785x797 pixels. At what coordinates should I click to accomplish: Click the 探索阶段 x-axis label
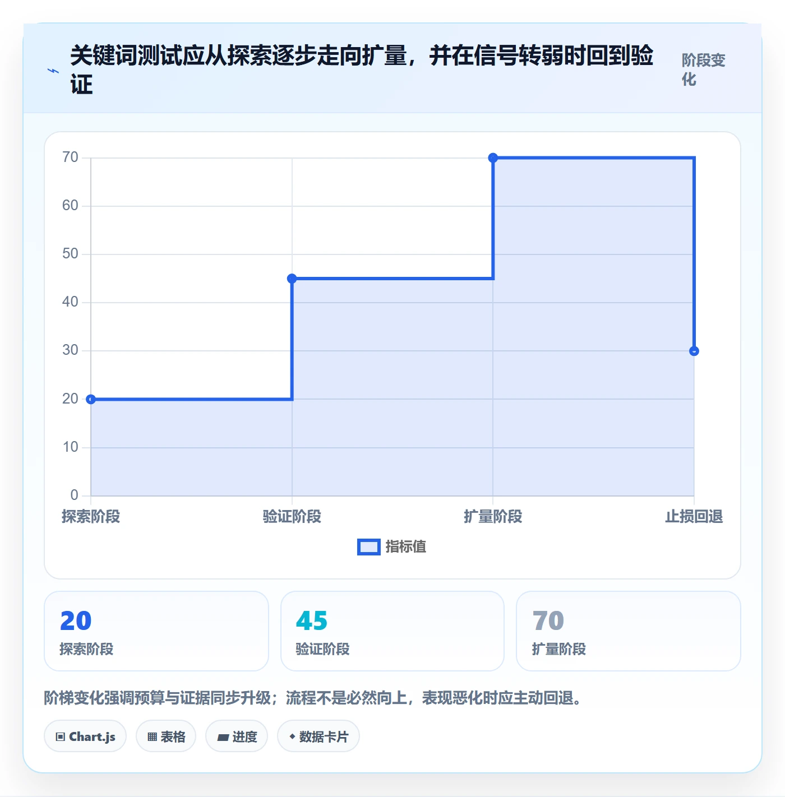click(x=91, y=516)
